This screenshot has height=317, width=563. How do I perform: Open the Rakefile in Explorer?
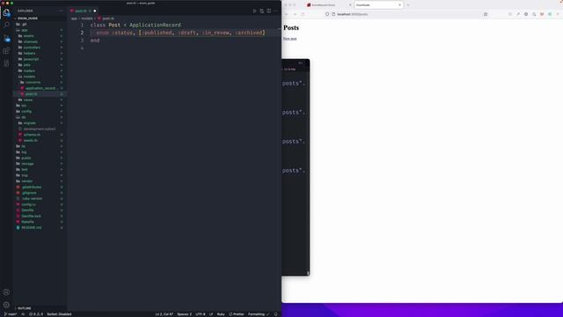tap(27, 222)
